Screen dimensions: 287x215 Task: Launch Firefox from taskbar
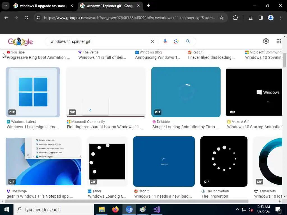pos(115,209)
